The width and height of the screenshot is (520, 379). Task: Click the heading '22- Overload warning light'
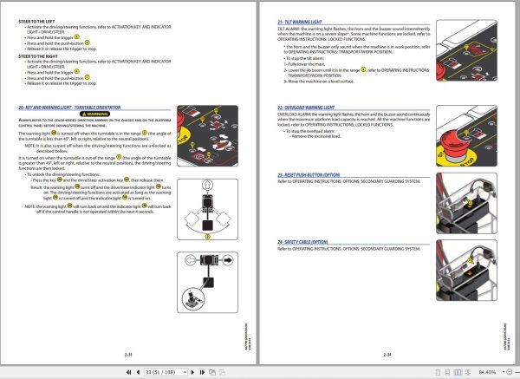[306, 108]
